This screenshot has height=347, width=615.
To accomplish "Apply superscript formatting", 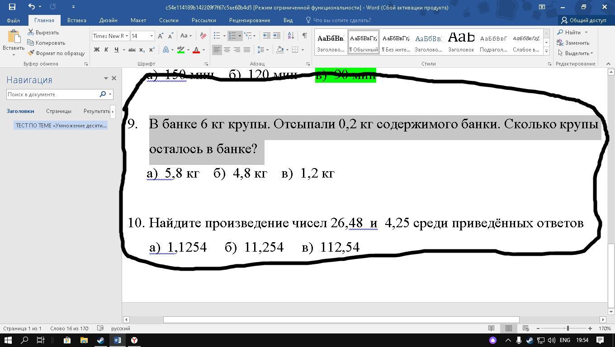I will click(x=151, y=50).
